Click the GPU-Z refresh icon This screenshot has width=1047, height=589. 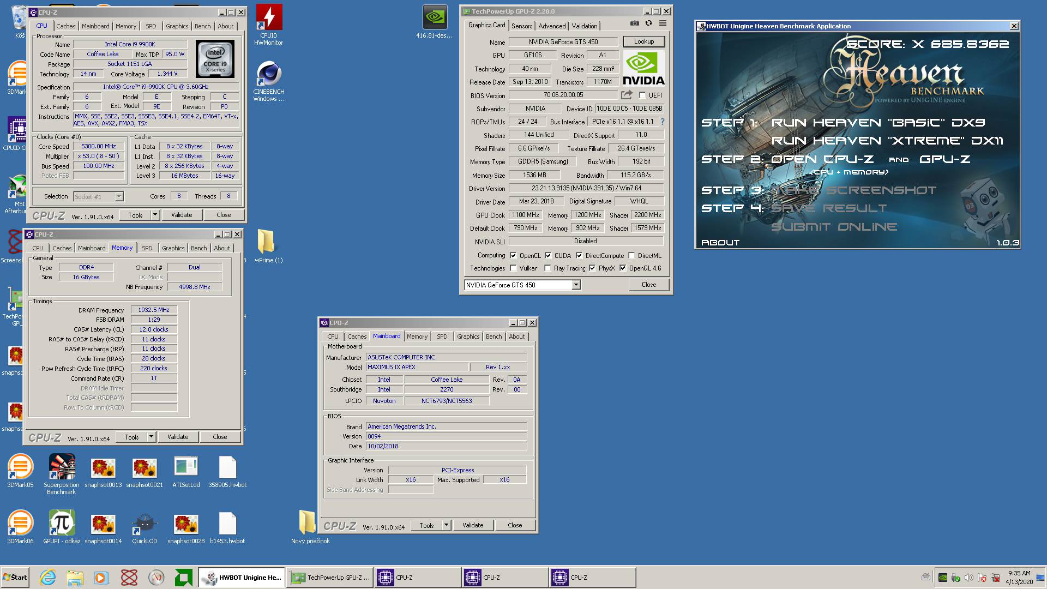[648, 23]
